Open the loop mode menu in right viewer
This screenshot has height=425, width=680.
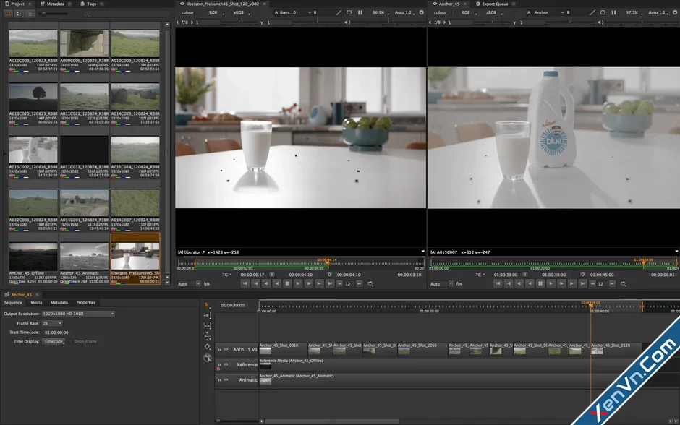coord(623,284)
